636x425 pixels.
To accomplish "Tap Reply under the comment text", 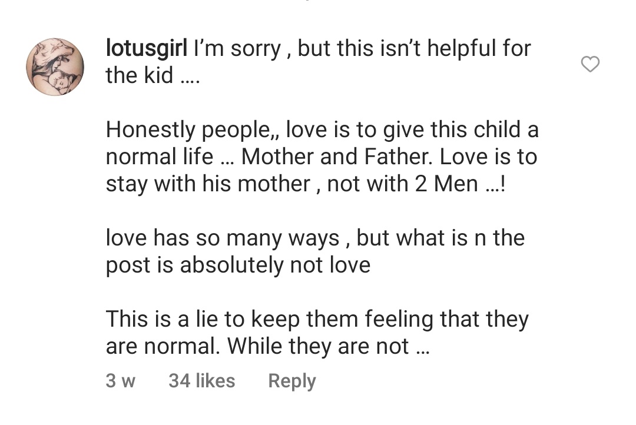I will point(291,381).
